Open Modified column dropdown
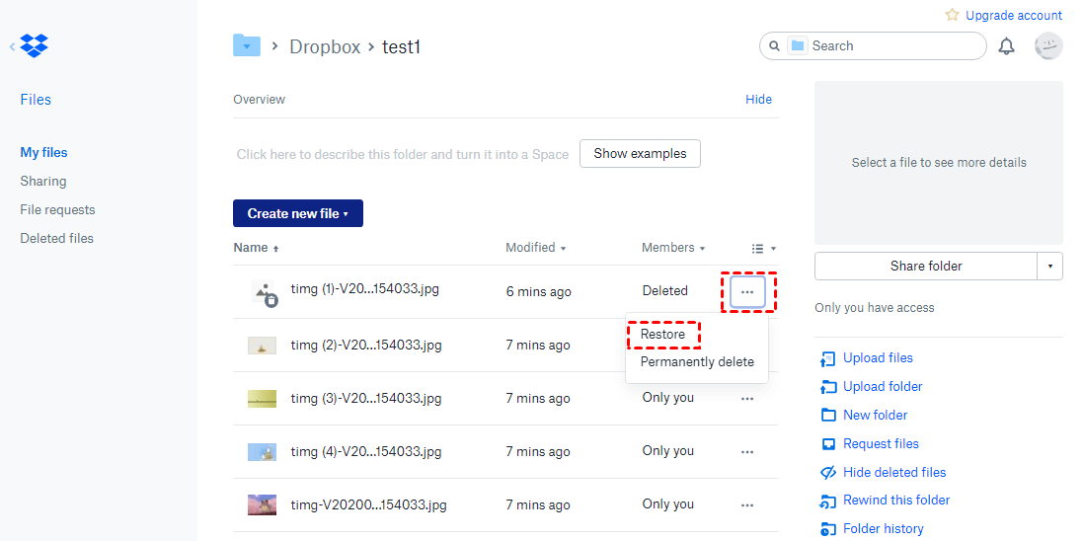The height and width of the screenshot is (541, 1083). coord(535,248)
